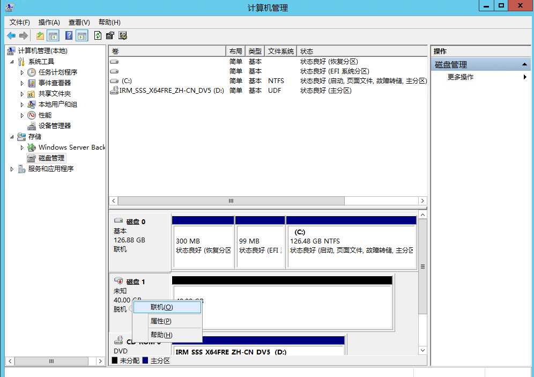Sort by the 布局 column header
The height and width of the screenshot is (377, 534).
[236, 51]
